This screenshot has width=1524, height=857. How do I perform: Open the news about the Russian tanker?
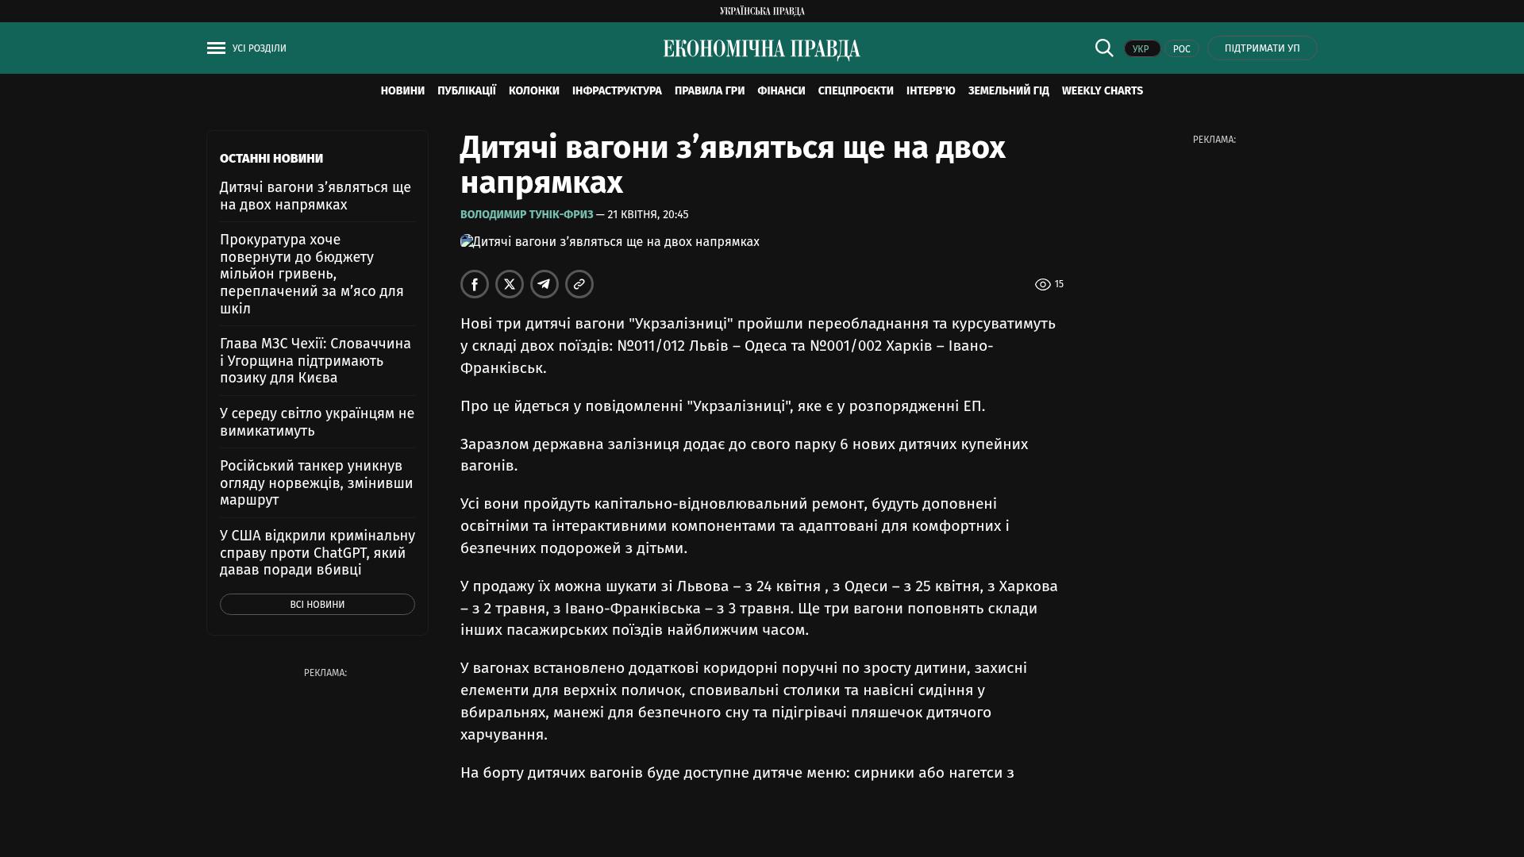316,482
